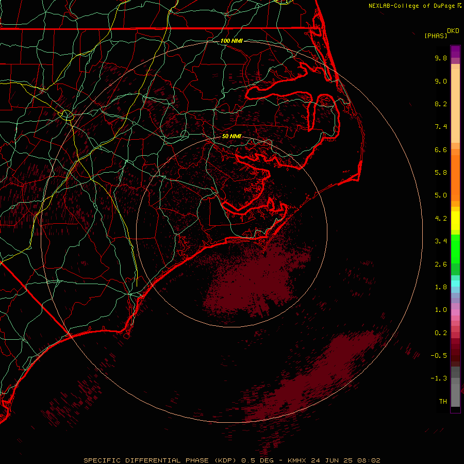Click the 9.0 value on the color scale

point(441,81)
